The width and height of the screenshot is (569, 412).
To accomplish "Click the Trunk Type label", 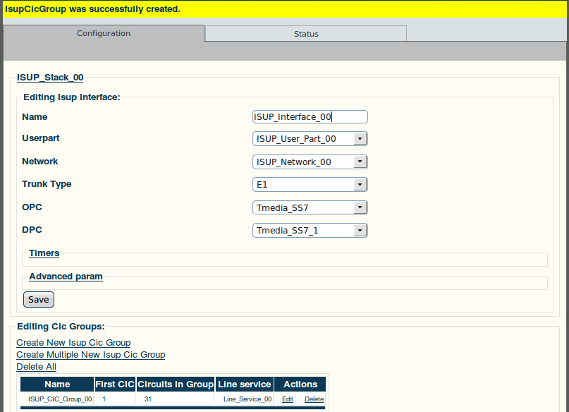I will pyautogui.click(x=47, y=184).
